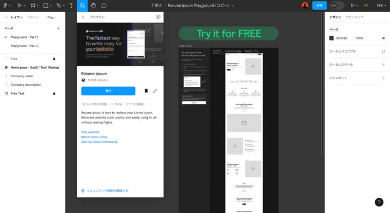Select the Hand tool
Image resolution: width=390 pixels, height=213 pixels.
coord(92,5)
